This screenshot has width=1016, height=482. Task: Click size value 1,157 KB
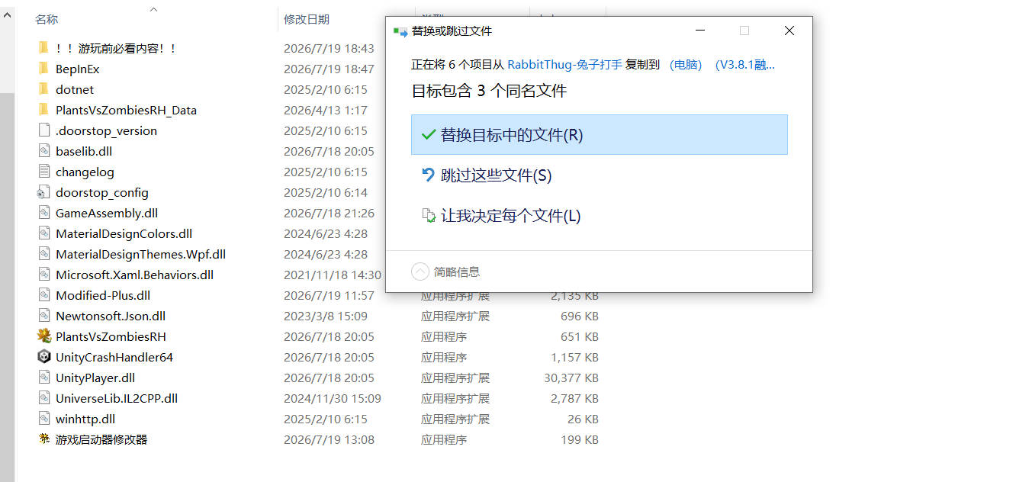(x=574, y=357)
